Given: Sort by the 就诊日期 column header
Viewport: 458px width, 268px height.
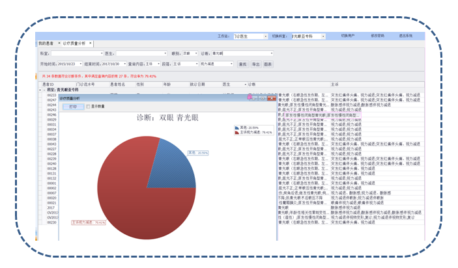Looking at the screenshot, I should point(197,85).
